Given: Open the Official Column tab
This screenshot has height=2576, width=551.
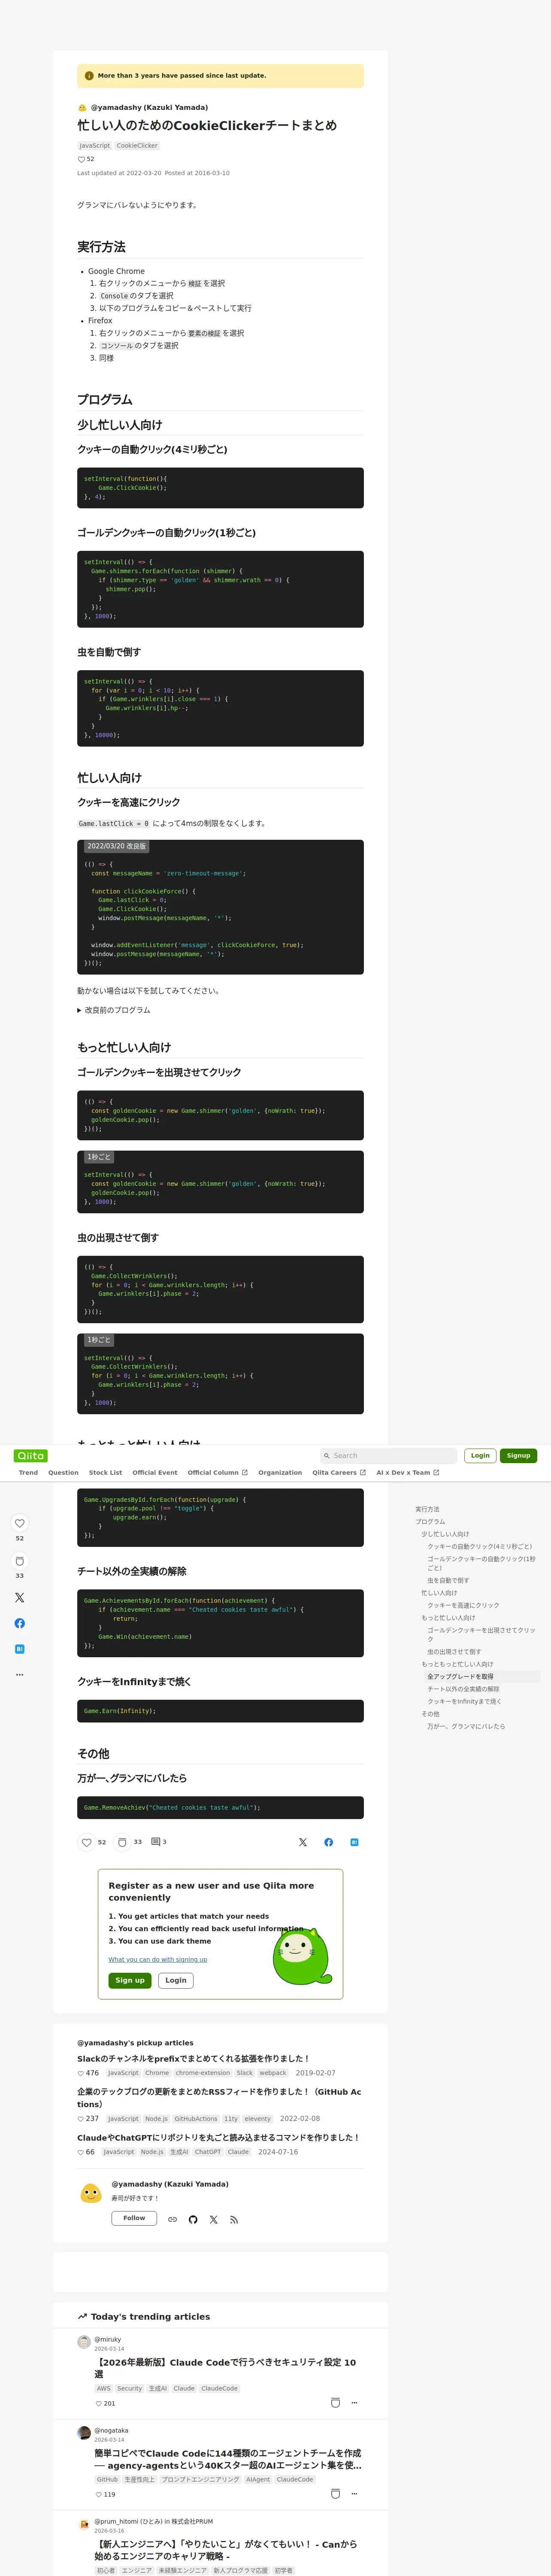Looking at the screenshot, I should click(x=217, y=1472).
